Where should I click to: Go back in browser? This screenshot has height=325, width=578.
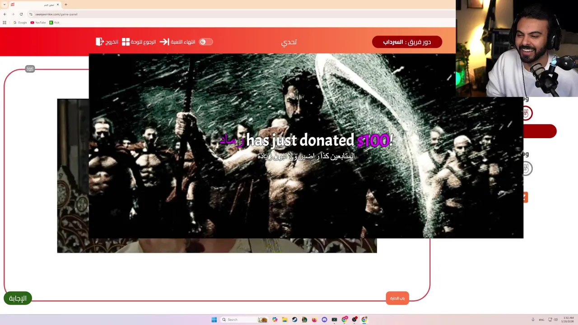[5, 14]
